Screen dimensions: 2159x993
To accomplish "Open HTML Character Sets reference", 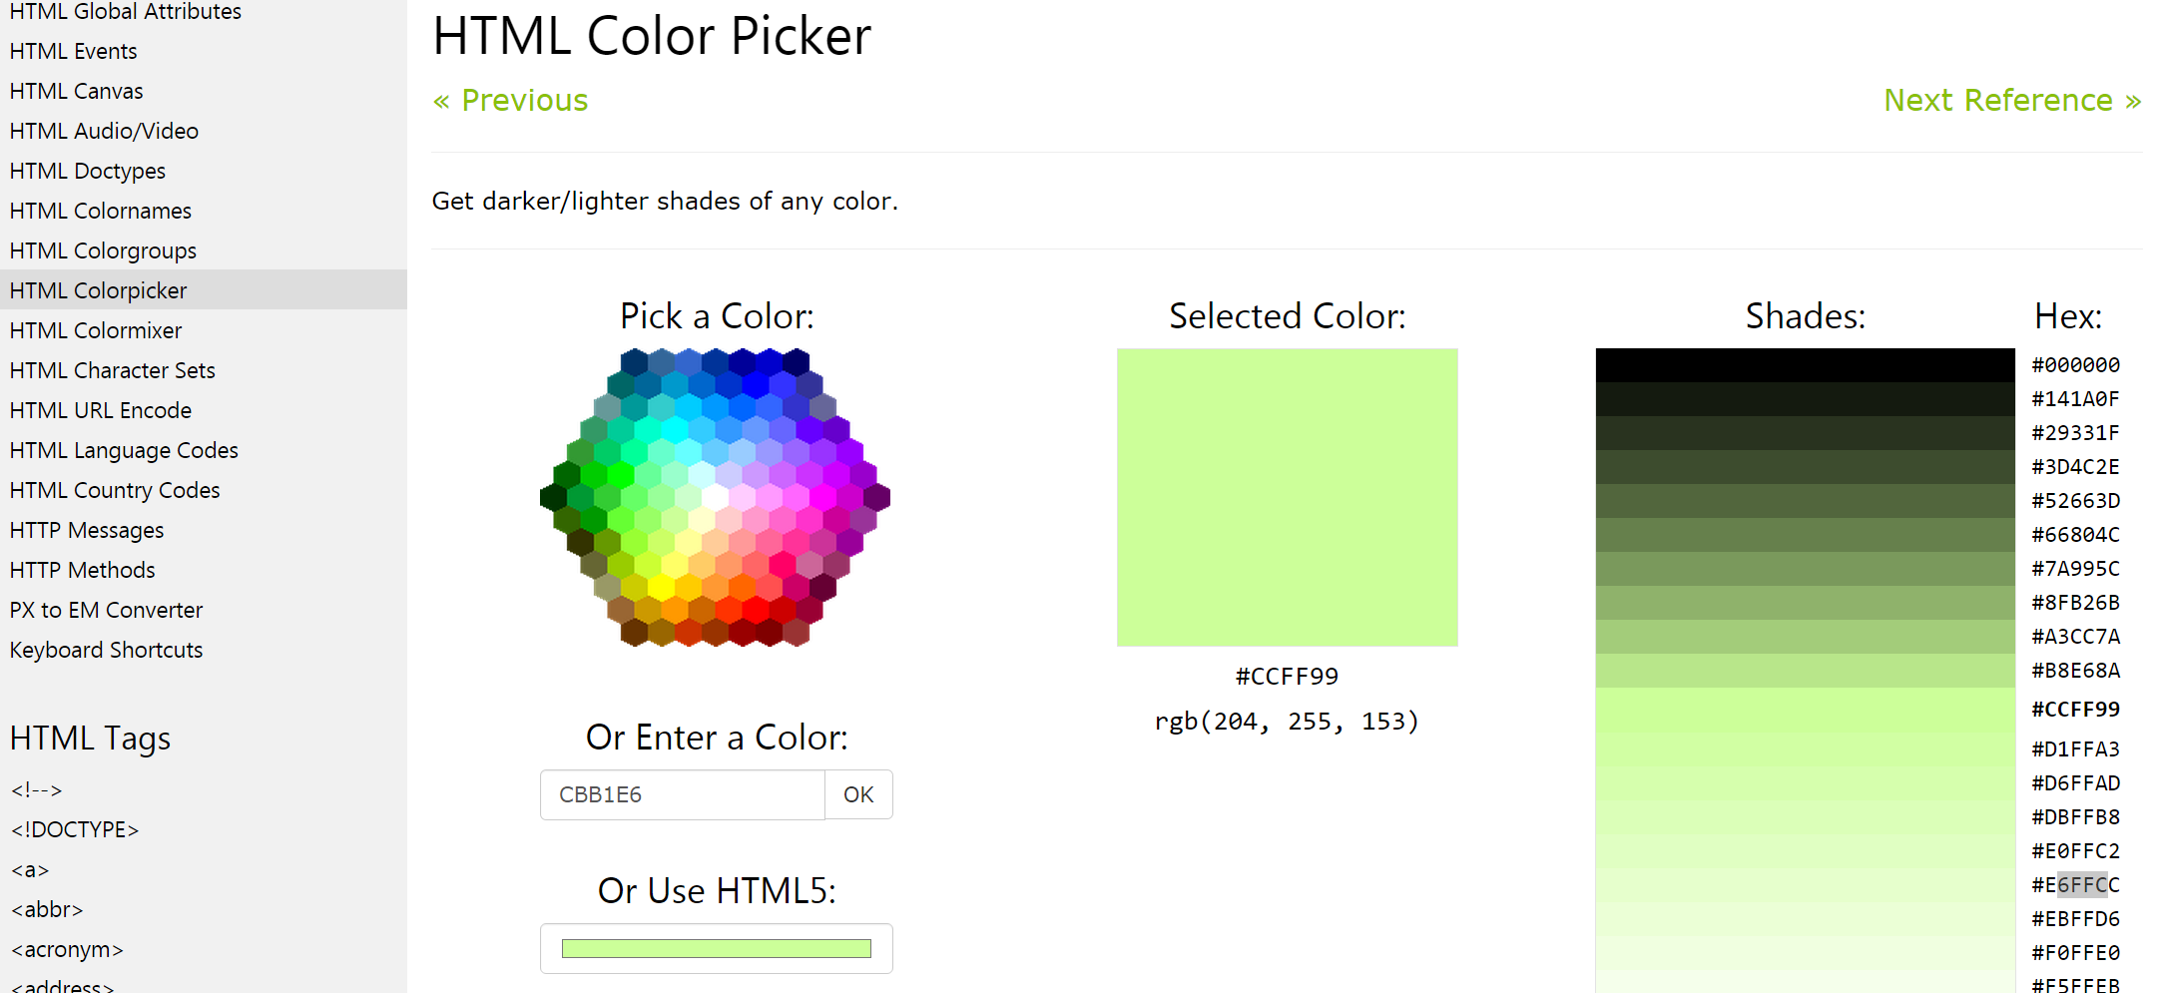I will [112, 370].
